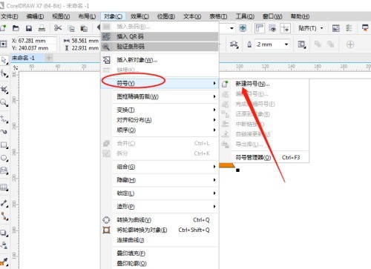The image size is (371, 269).
Task: Select the Rectangle tool in toolbox
Action: [x=4, y=145]
